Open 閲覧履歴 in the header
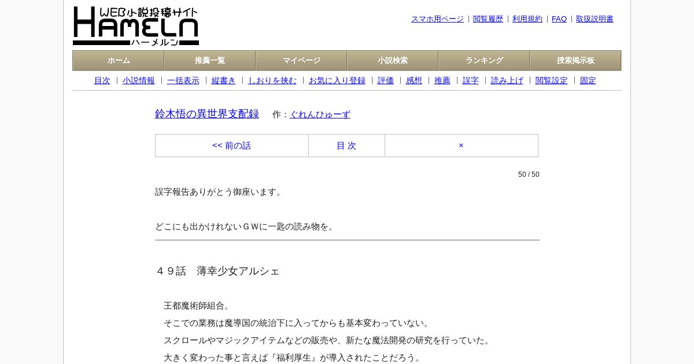 click(x=488, y=19)
